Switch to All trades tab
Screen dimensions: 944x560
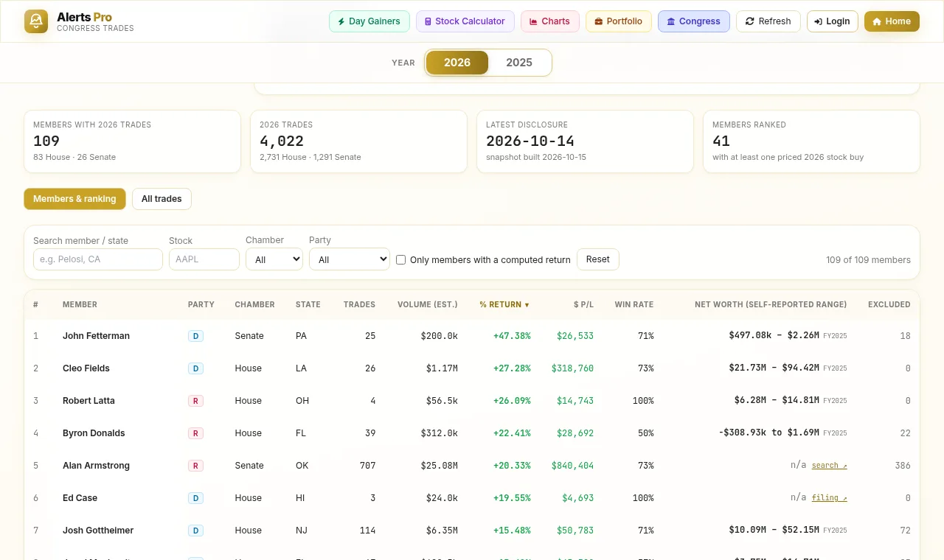[162, 199]
